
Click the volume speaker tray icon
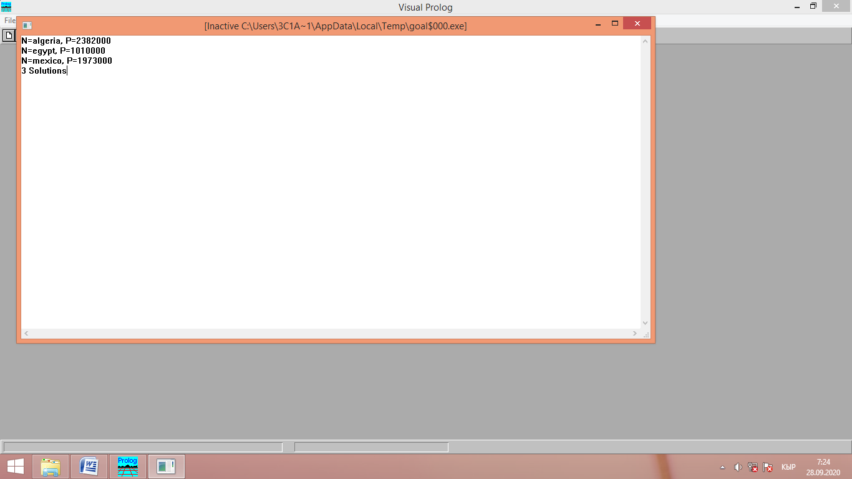[x=738, y=467]
